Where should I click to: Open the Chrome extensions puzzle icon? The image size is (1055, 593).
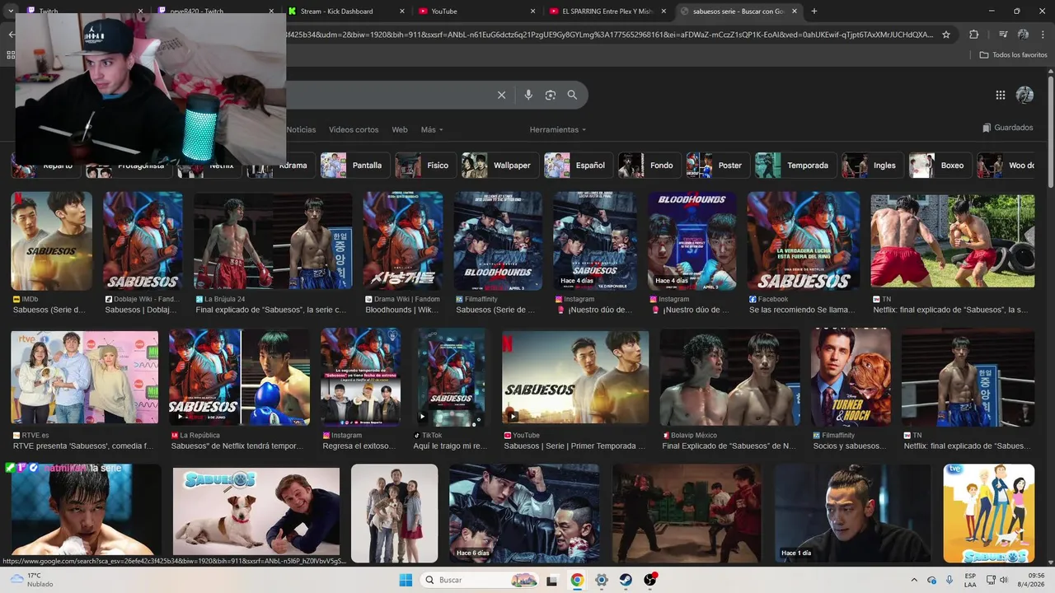974,35
